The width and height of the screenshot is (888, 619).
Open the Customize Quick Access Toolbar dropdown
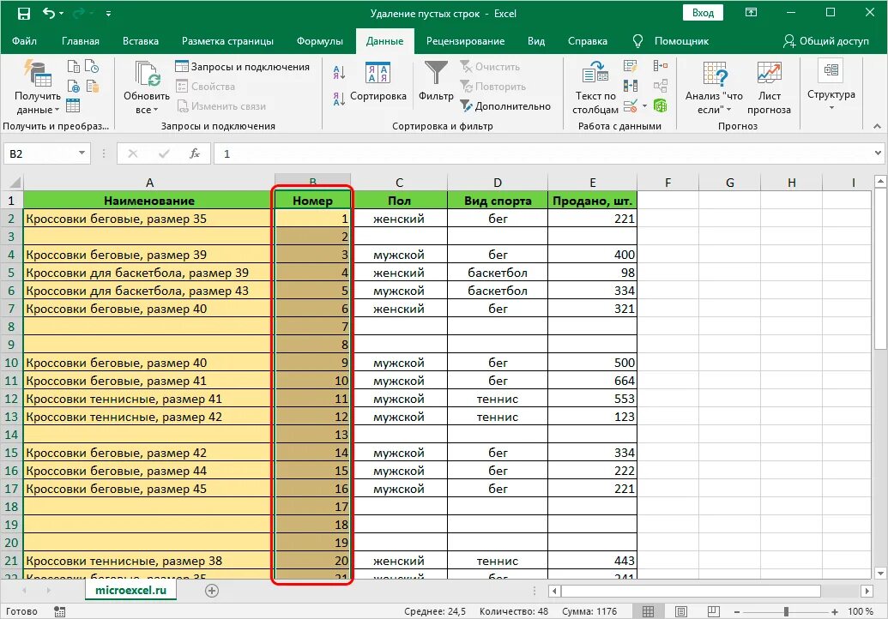pos(108,14)
